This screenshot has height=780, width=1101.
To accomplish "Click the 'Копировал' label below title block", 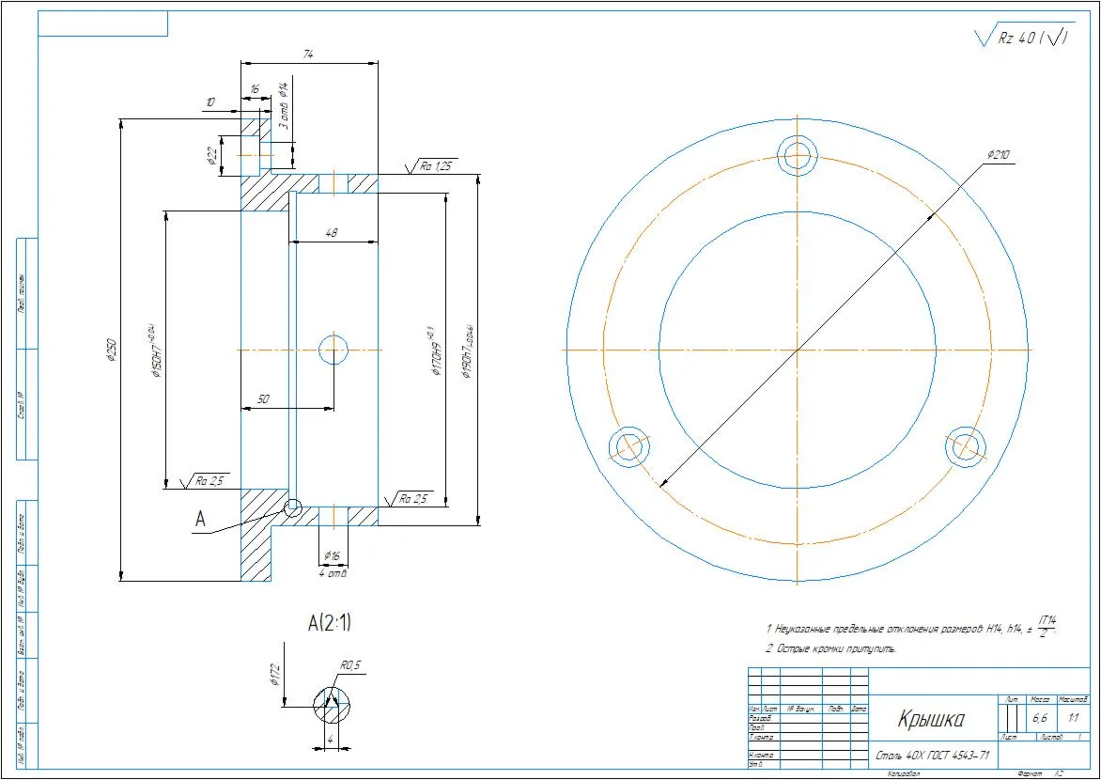I will (x=903, y=773).
